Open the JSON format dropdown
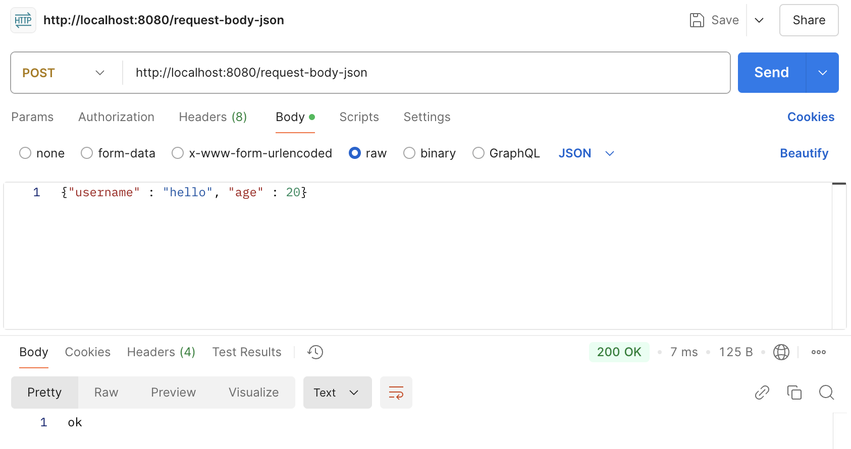Image resolution: width=851 pixels, height=449 pixels. click(587, 153)
